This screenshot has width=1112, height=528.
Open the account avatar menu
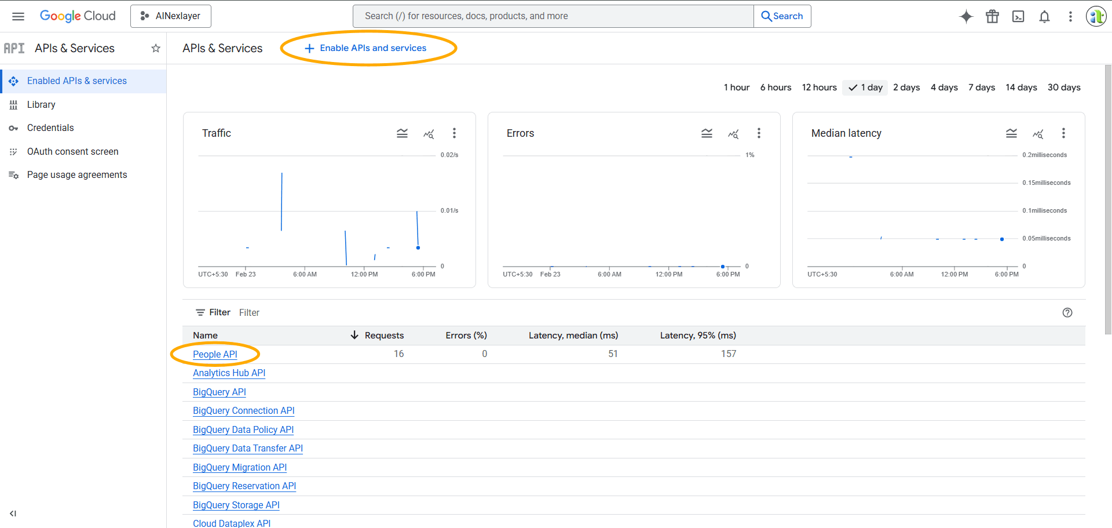1096,16
